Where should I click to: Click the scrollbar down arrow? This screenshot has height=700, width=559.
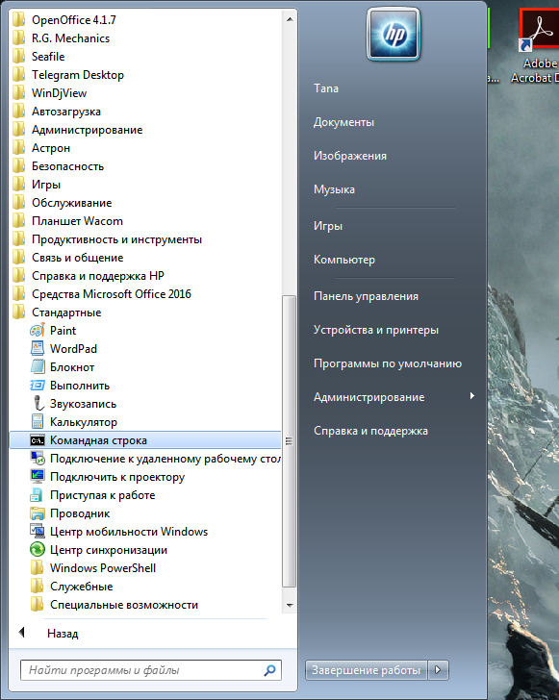coord(289,606)
